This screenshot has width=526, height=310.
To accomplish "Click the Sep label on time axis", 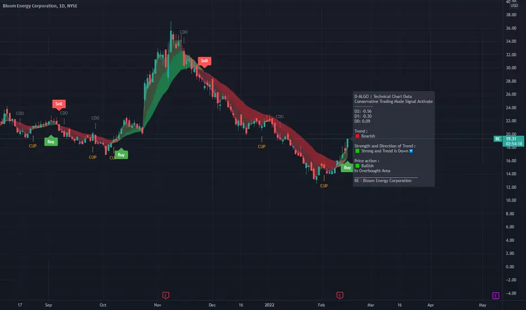I will (49, 305).
